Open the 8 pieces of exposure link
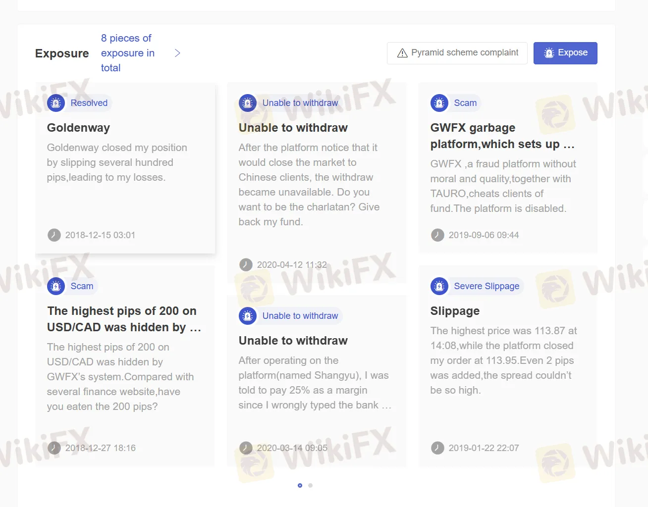Image resolution: width=648 pixels, height=507 pixels. pos(127,52)
